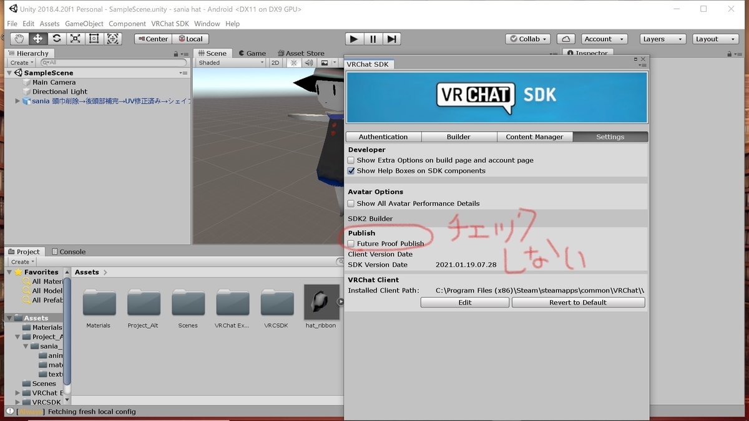Collapse the SampleScene in Hierarchy
The width and height of the screenshot is (749, 421).
[10, 73]
